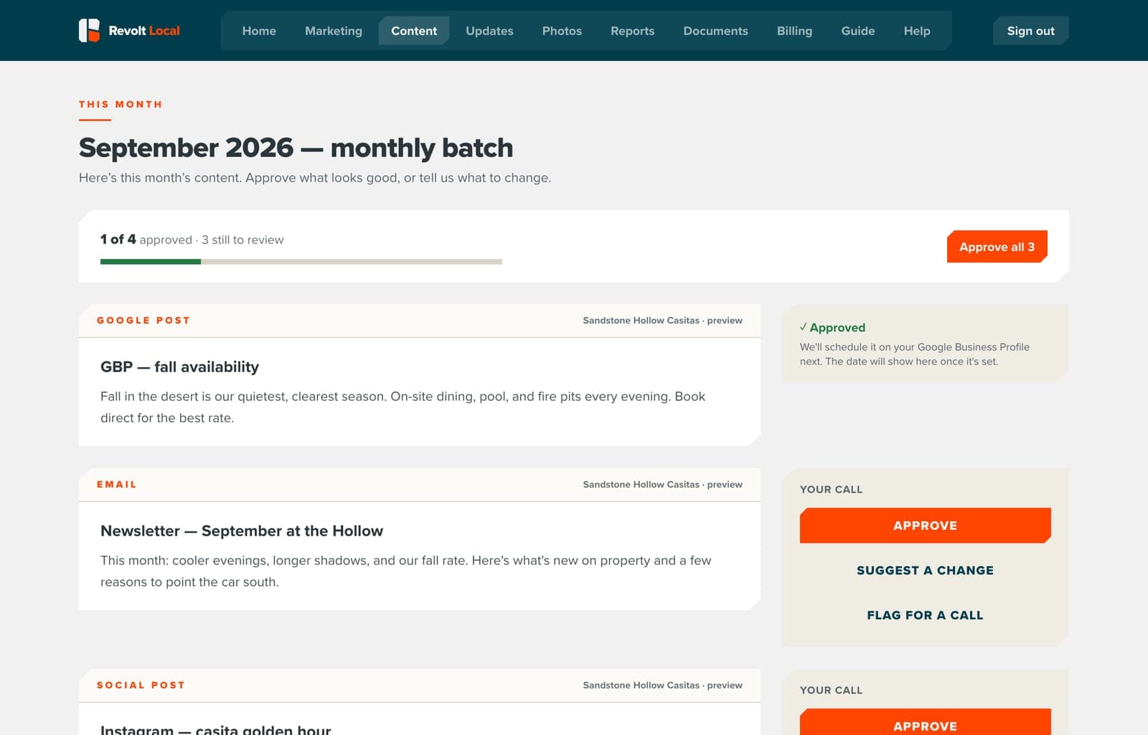This screenshot has width=1148, height=735.
Task: Click the EMAIL category label
Action: 117,485
